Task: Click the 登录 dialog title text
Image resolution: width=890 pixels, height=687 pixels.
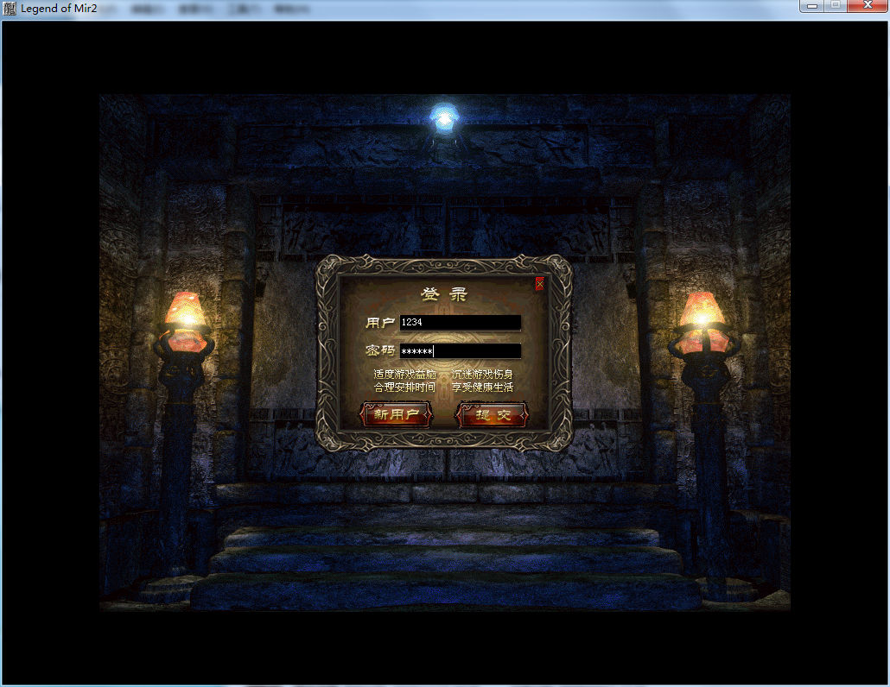Action: coord(444,293)
